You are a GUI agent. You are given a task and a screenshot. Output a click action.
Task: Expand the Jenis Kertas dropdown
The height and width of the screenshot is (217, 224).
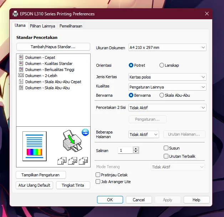click(x=167, y=77)
